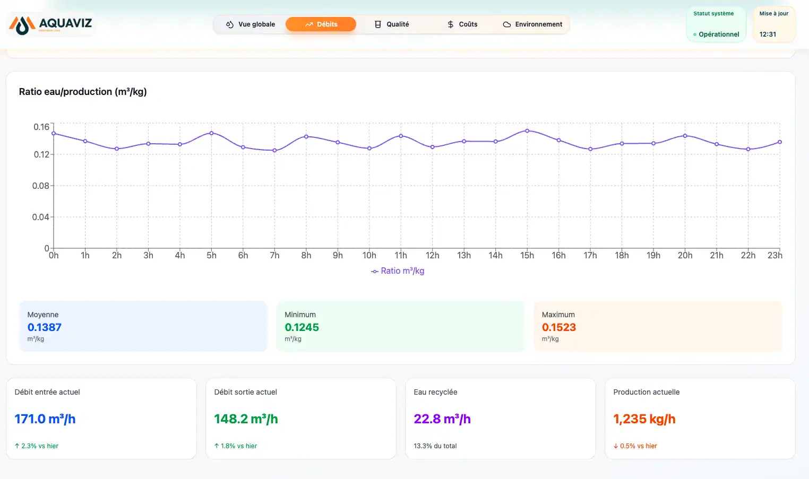Open the Débit entrée actuel card
The image size is (809, 479).
[101, 419]
